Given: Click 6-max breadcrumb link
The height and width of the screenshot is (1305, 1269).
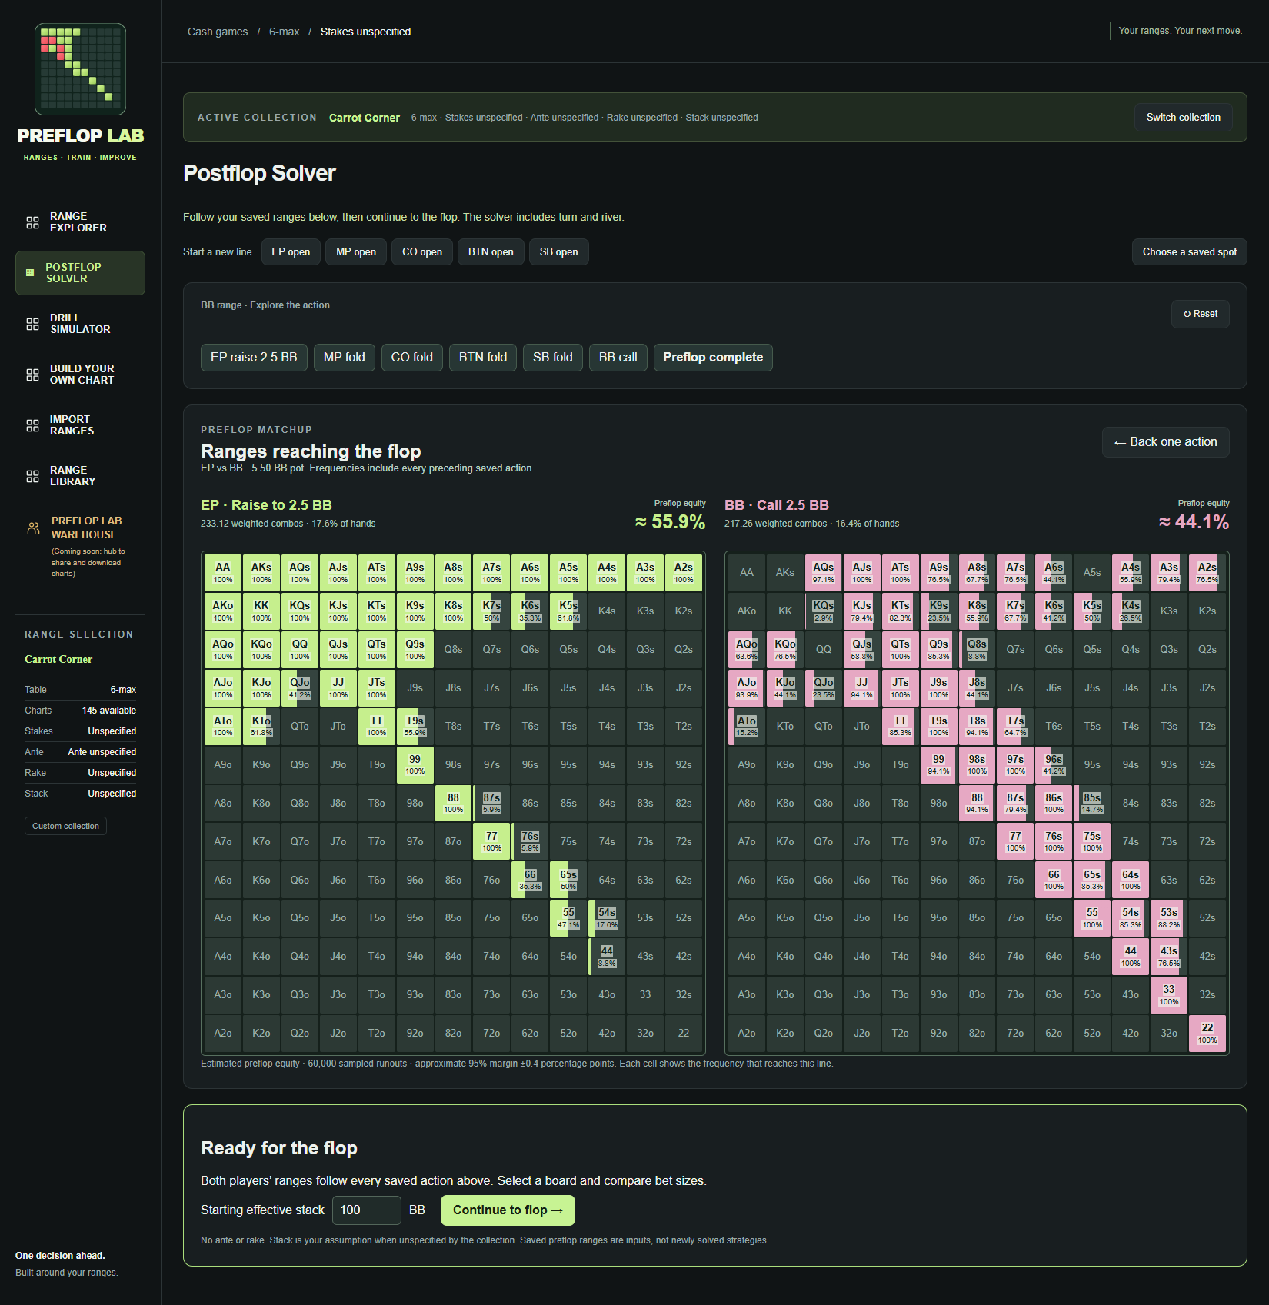Looking at the screenshot, I should [x=284, y=32].
